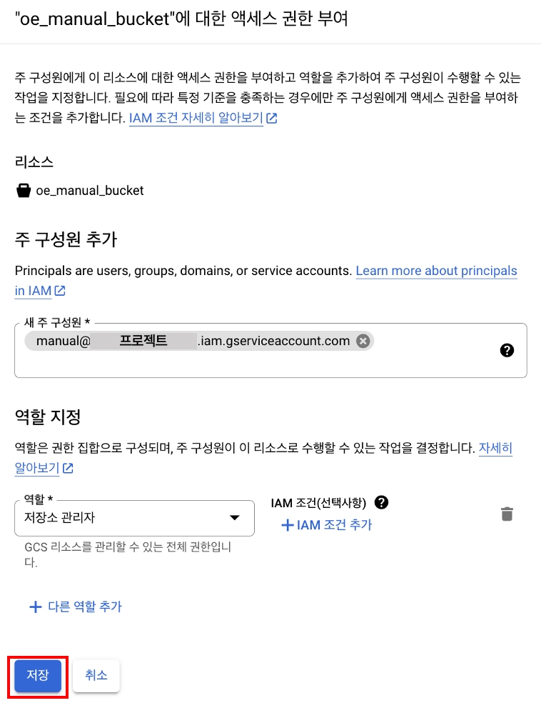
Task: Click the oe_manual_bucket resource name
Action: coord(90,191)
